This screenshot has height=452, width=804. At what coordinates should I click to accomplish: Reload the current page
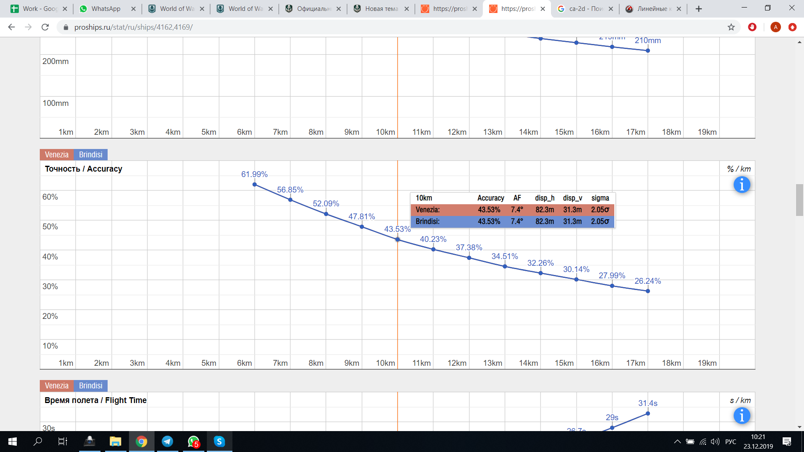(45, 27)
